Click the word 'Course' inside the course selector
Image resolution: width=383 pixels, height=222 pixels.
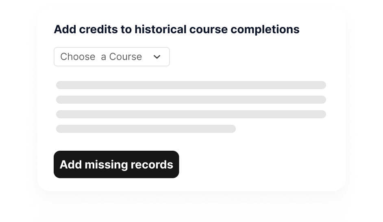click(125, 57)
